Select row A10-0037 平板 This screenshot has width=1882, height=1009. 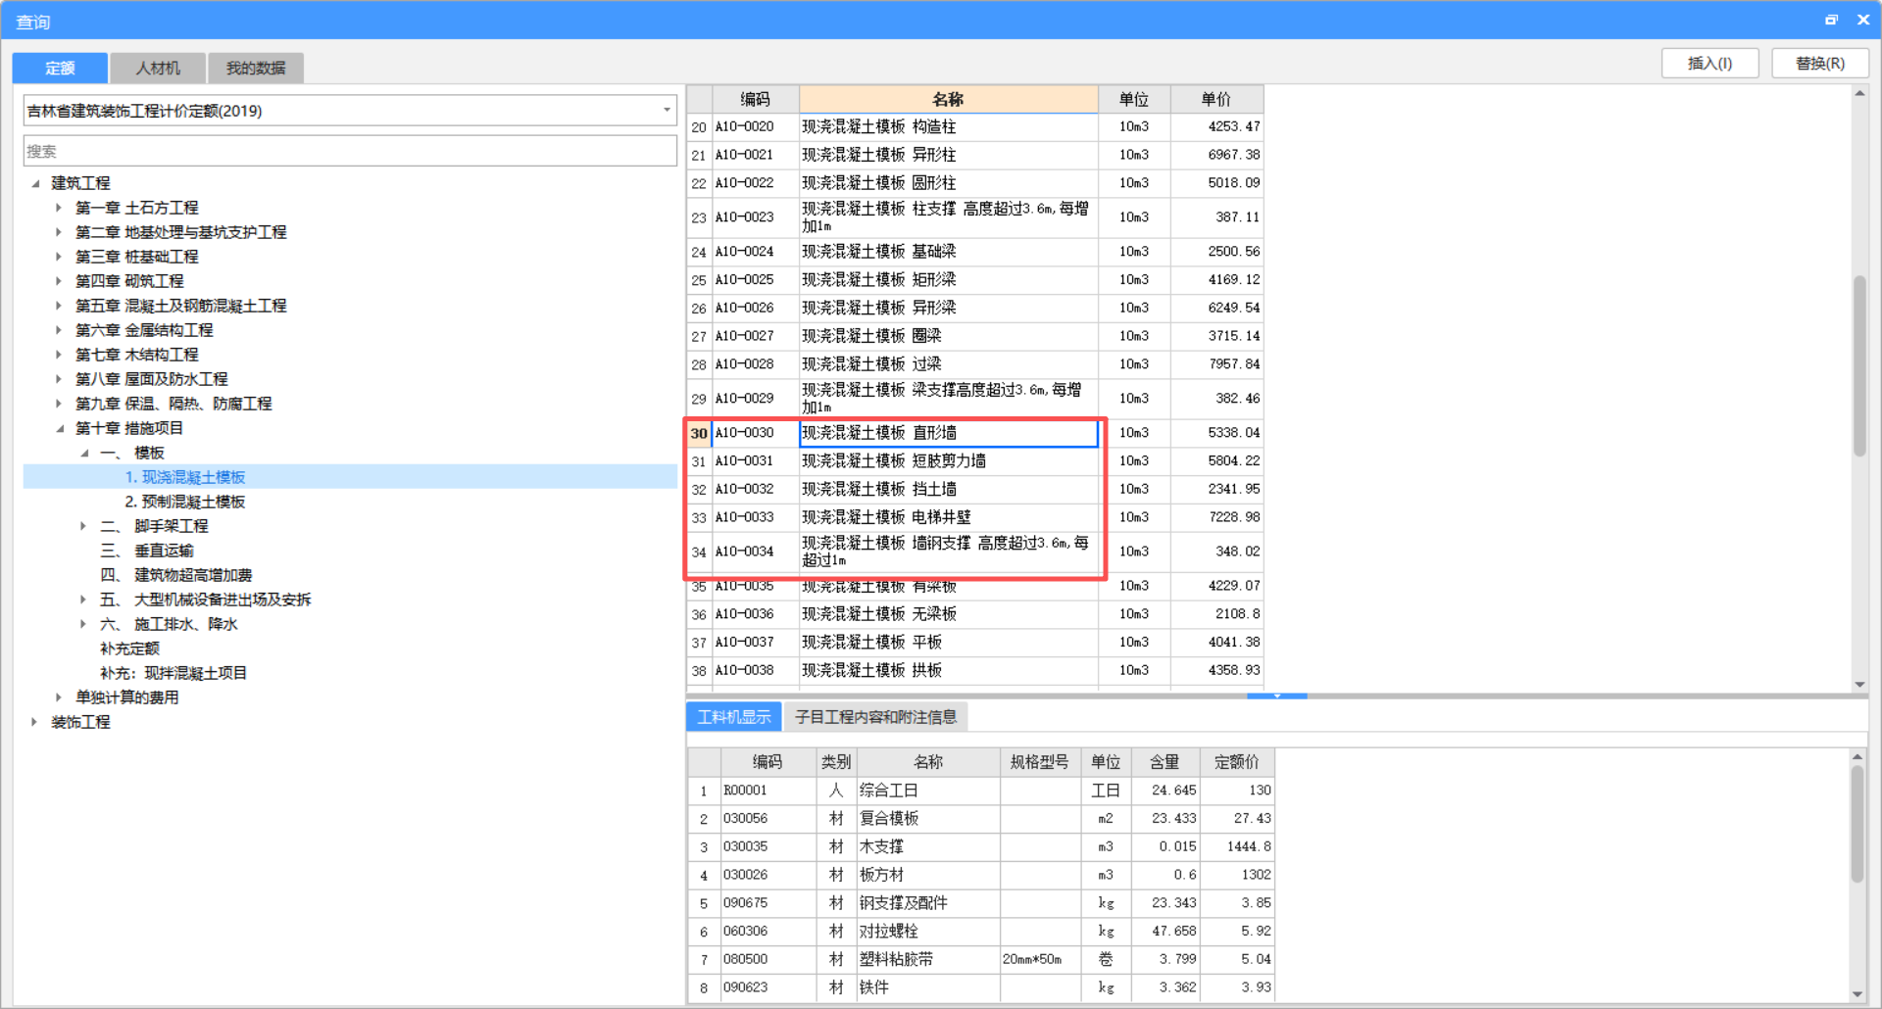975,643
